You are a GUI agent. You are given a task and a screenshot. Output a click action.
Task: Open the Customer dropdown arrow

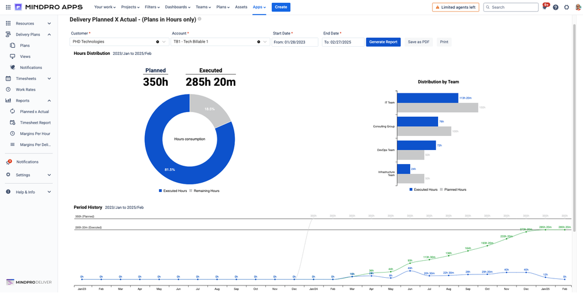coord(164,42)
